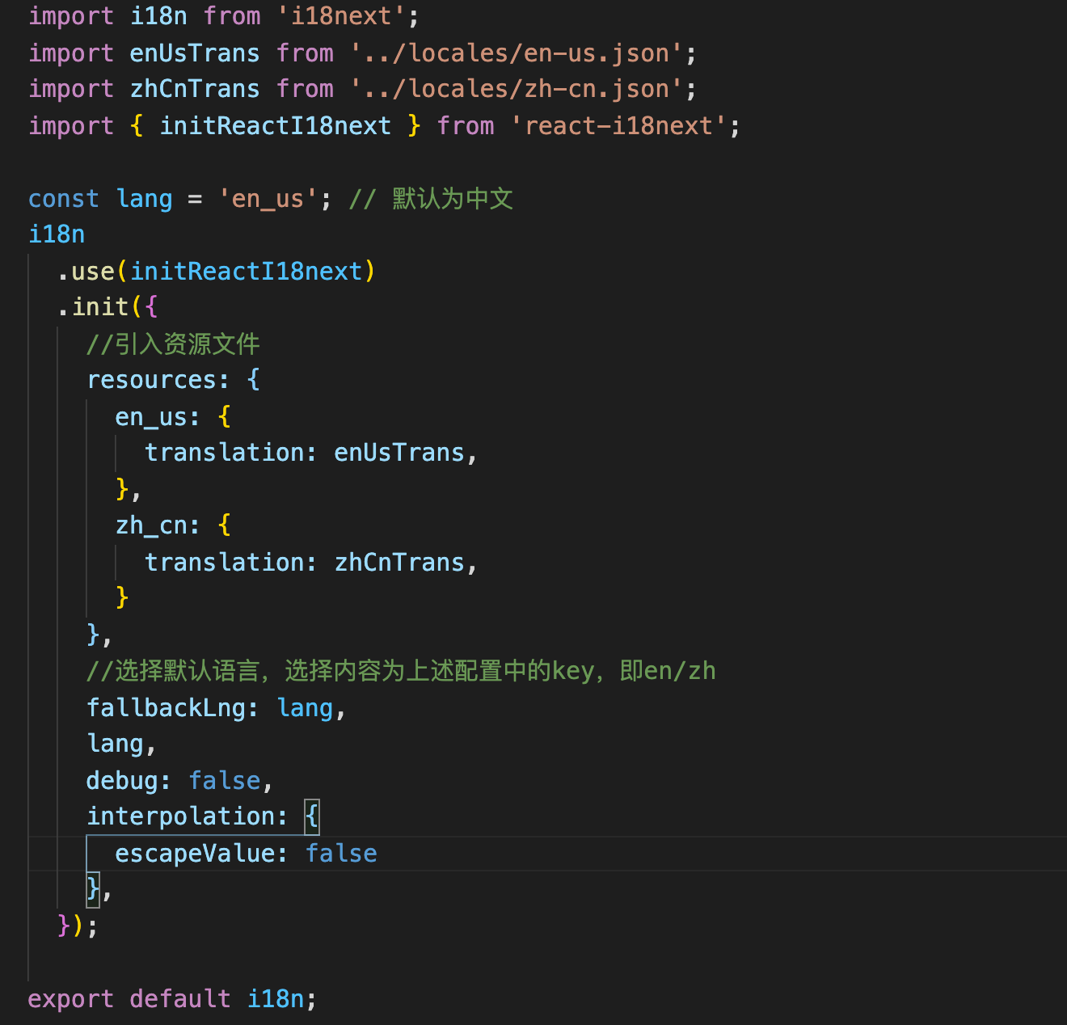Click the export default i18n statement
The image size is (1067, 1025).
coord(171,998)
